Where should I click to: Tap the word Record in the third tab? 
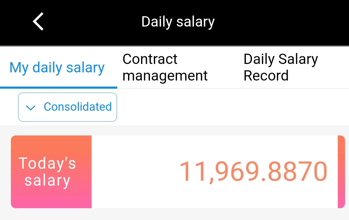[x=266, y=75]
